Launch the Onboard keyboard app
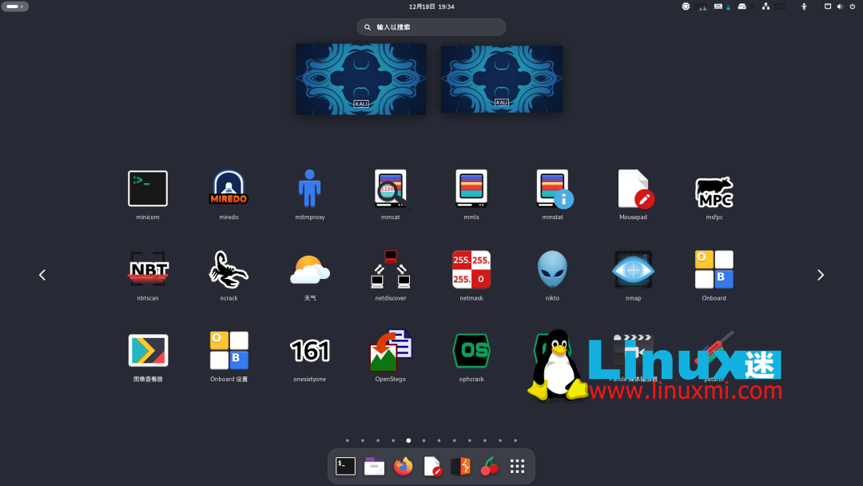 coord(714,269)
